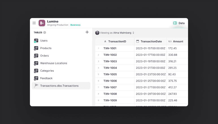Open the apps grid menu icon

click(x=34, y=23)
